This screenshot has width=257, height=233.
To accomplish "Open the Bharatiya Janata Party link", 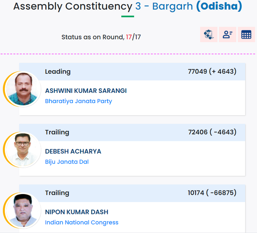I will click(x=79, y=101).
